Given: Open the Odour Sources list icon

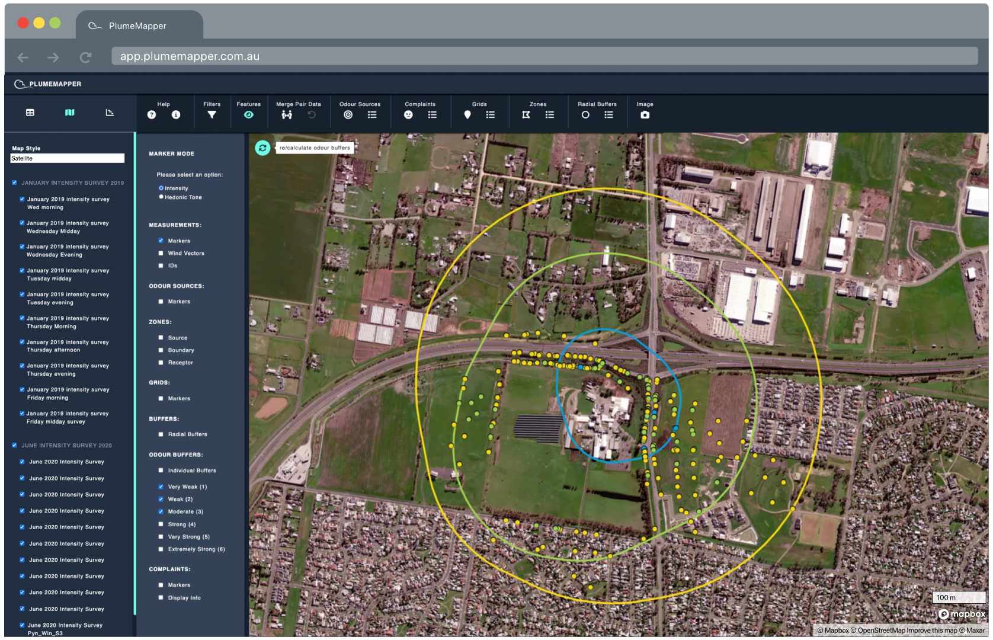Looking at the screenshot, I should pos(372,115).
